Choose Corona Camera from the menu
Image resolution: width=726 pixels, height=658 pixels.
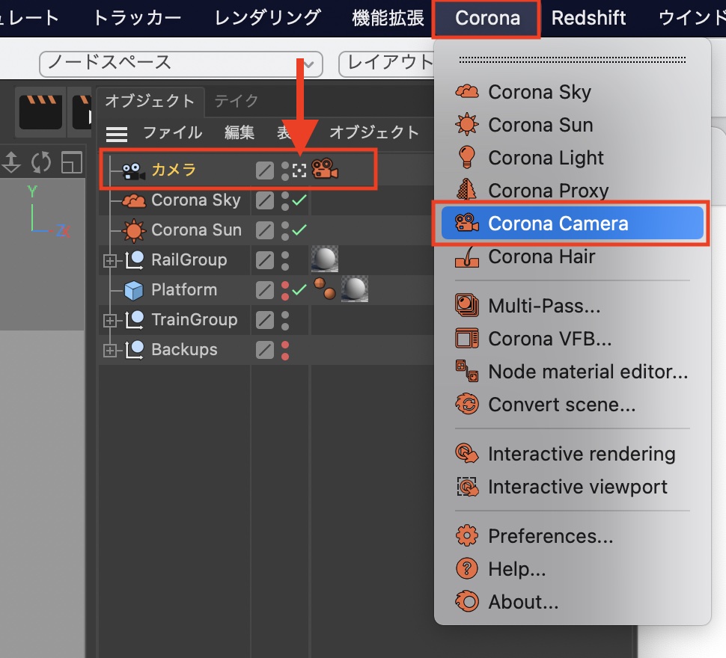[558, 224]
